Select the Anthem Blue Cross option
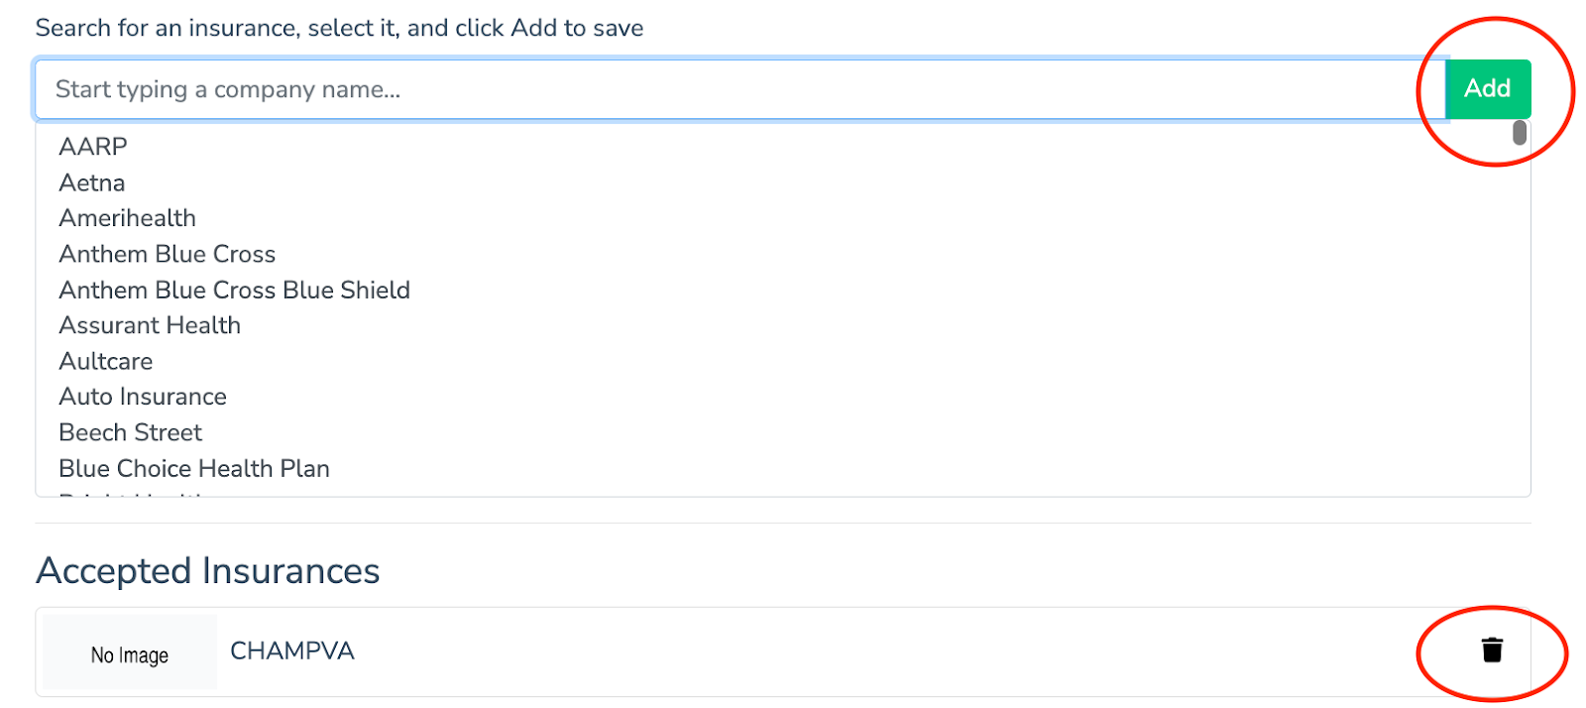1586x708 pixels. click(167, 255)
